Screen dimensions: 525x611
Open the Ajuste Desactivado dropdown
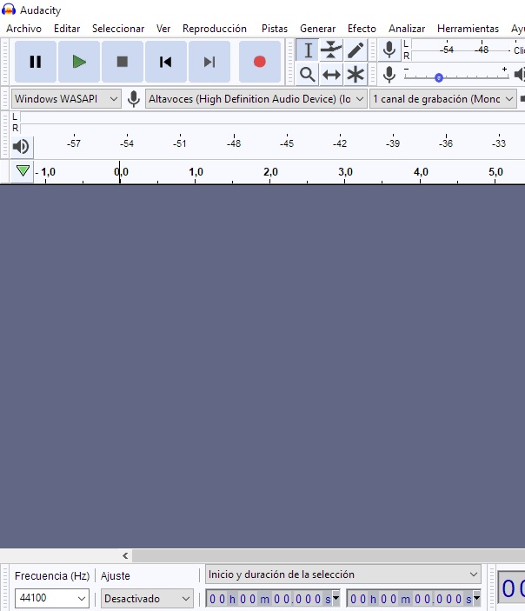point(147,598)
